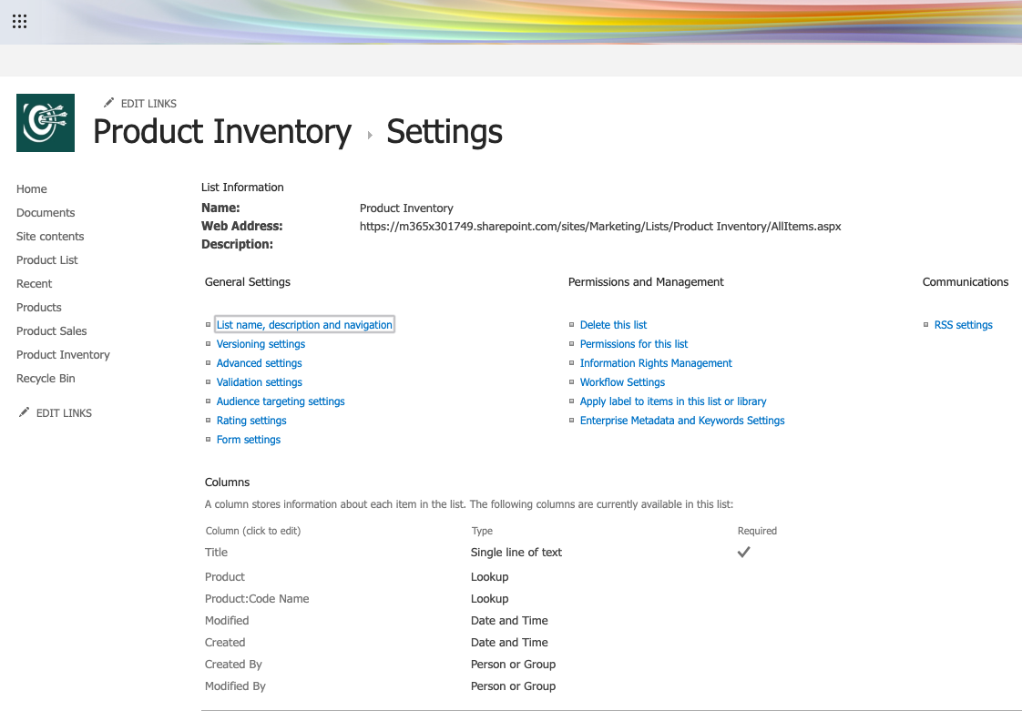The height and width of the screenshot is (711, 1022).
Task: Click the Marketing site logo
Action: click(46, 123)
